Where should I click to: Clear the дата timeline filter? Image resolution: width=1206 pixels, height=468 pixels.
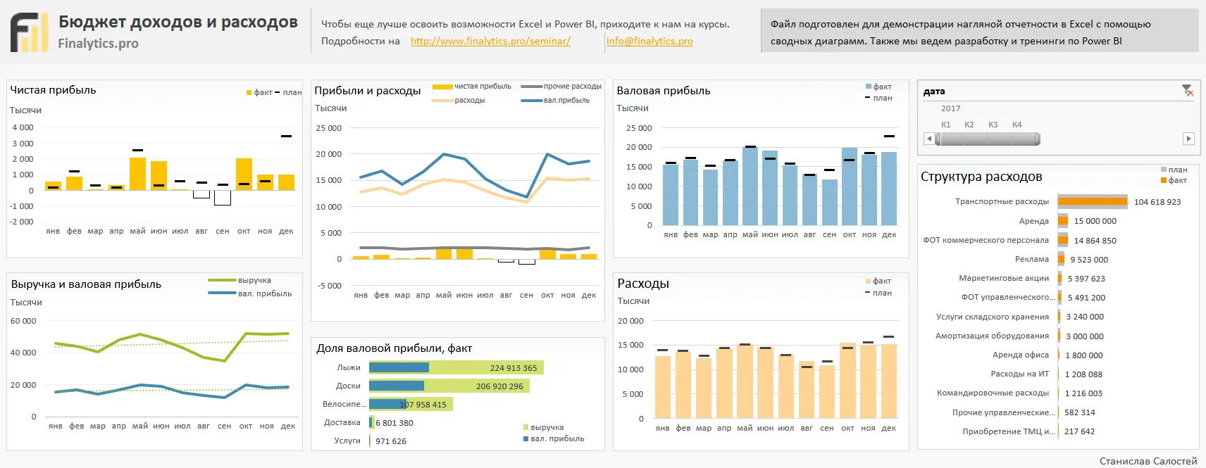1188,90
